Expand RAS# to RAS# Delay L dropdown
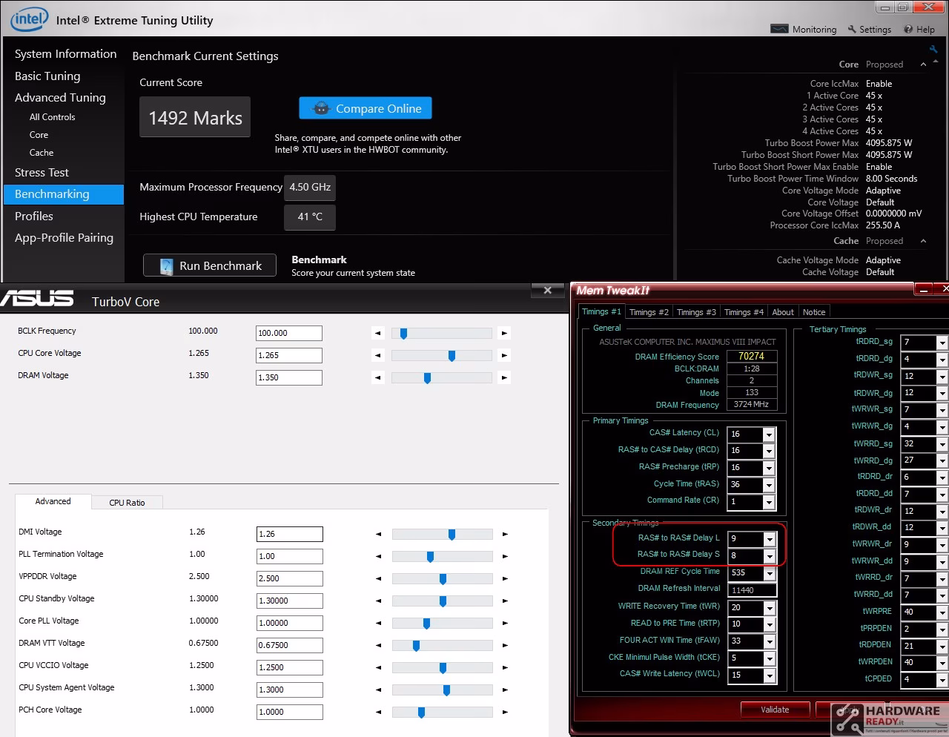 click(770, 540)
